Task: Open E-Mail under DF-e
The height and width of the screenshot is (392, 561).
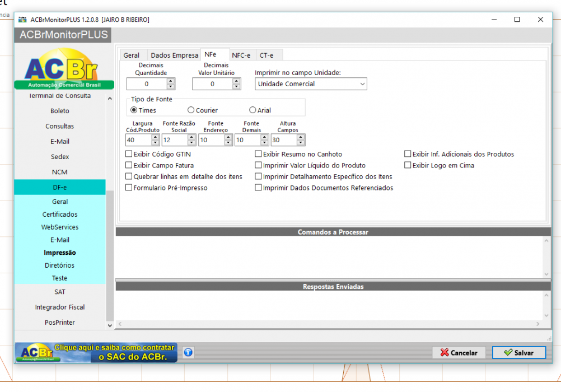Action: point(60,240)
